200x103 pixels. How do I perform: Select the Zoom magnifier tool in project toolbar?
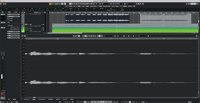pos(84,4)
